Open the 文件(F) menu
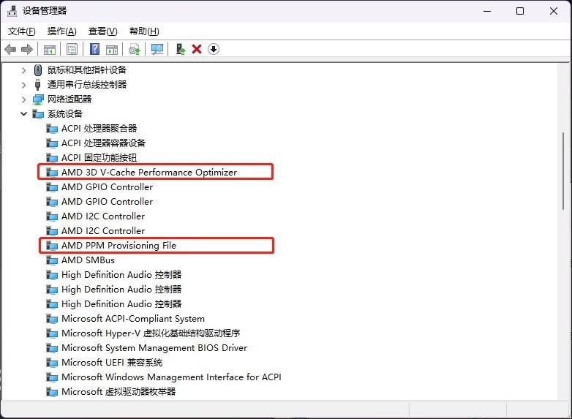572x419 pixels. tap(22, 31)
